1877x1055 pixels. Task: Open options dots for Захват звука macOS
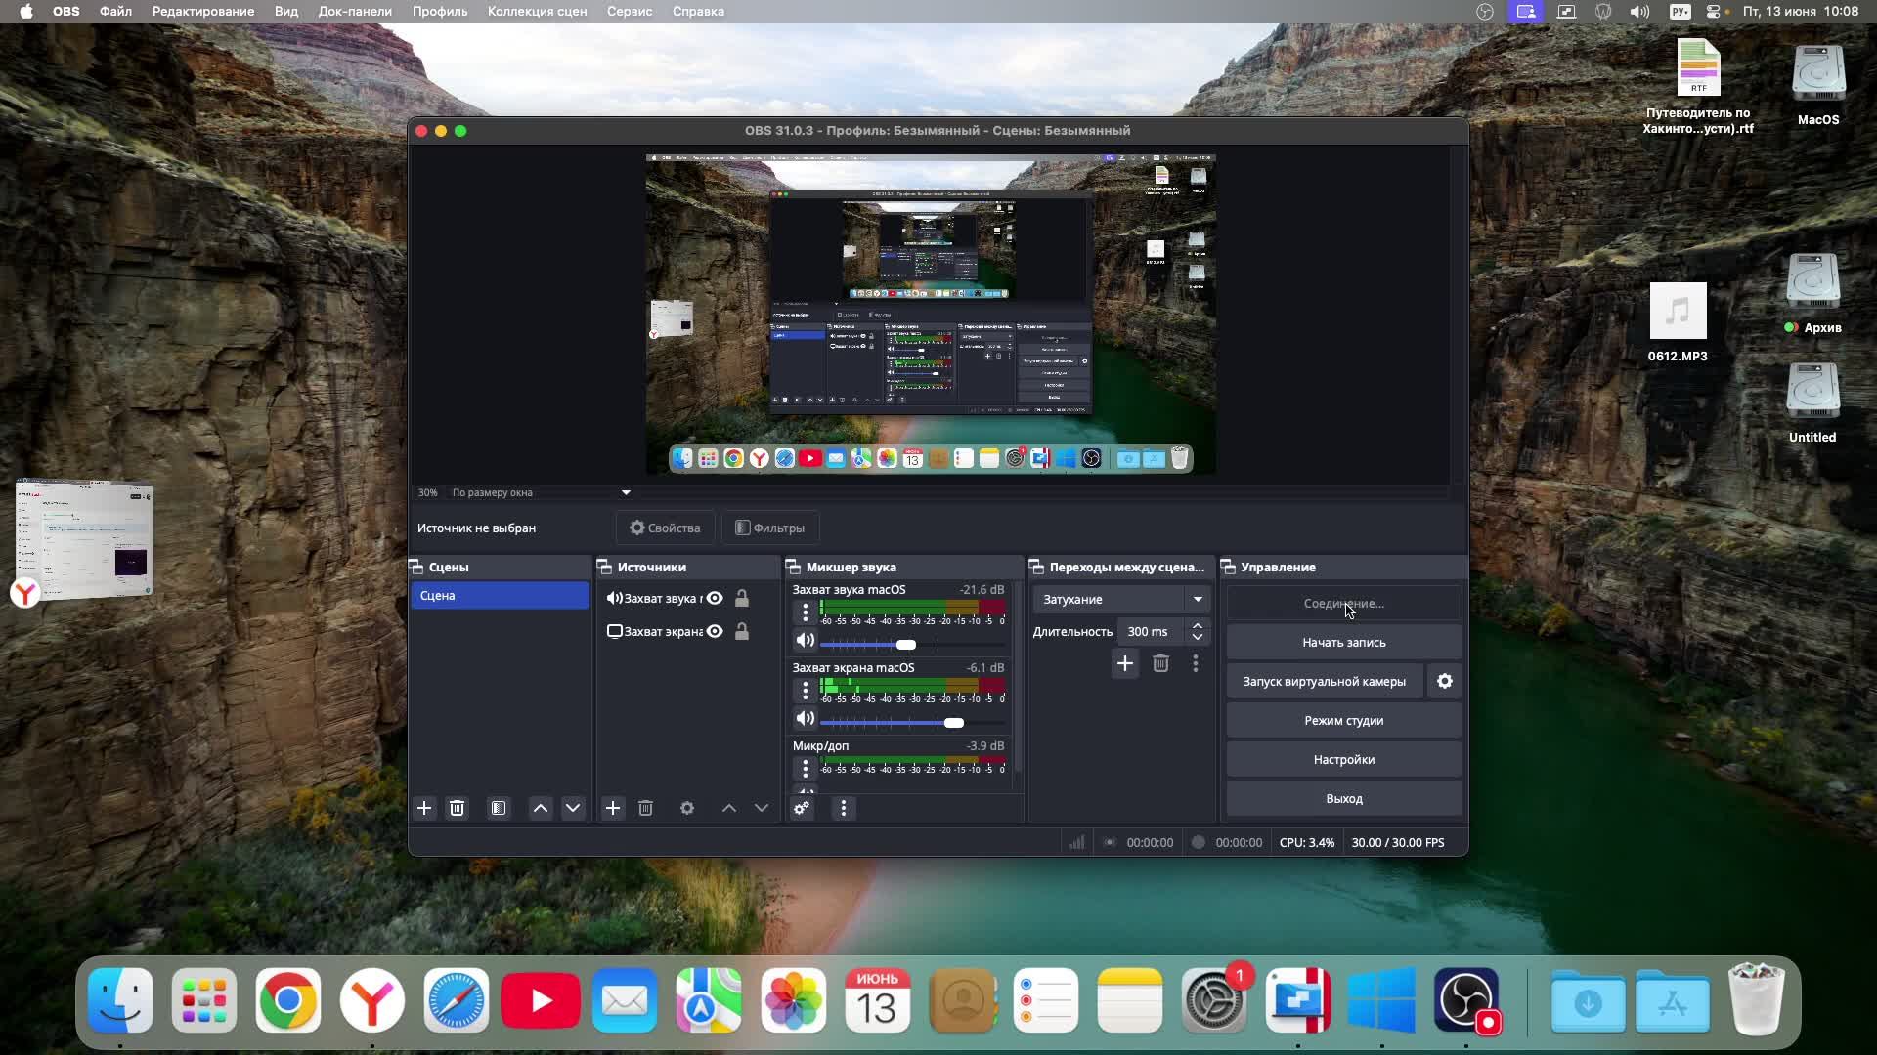806,612
